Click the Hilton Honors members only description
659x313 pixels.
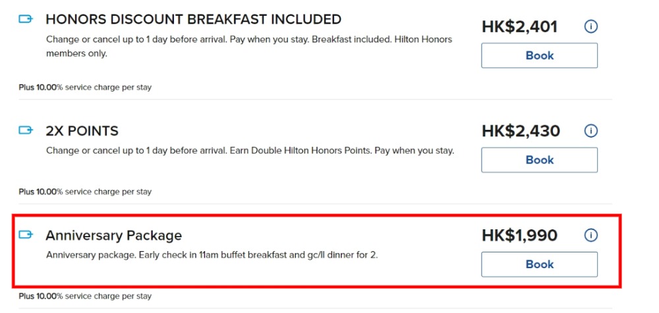pyautogui.click(x=249, y=46)
